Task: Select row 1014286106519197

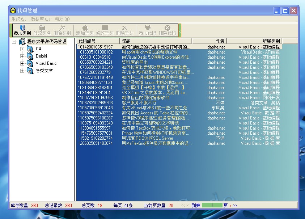Action: (x=179, y=47)
